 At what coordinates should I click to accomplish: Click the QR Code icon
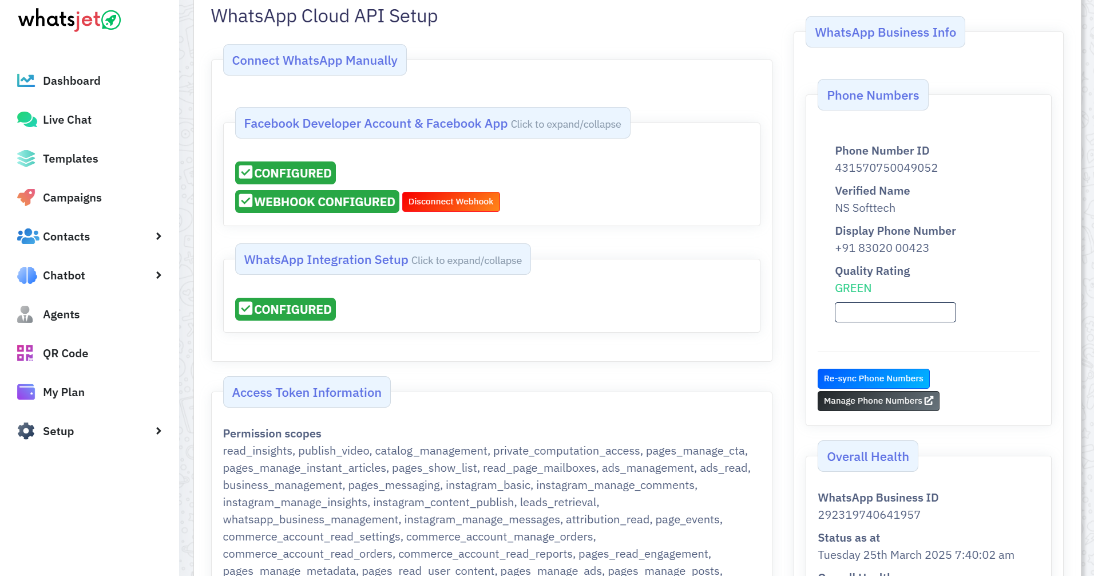point(25,353)
